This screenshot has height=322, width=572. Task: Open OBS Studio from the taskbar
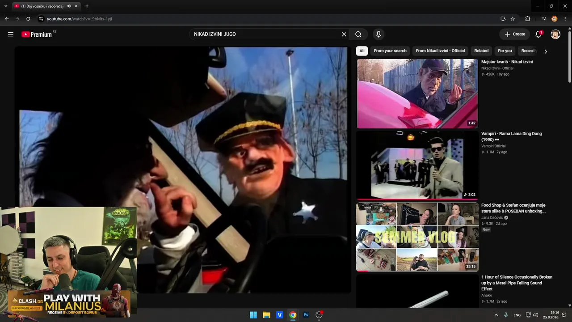pyautogui.click(x=319, y=315)
